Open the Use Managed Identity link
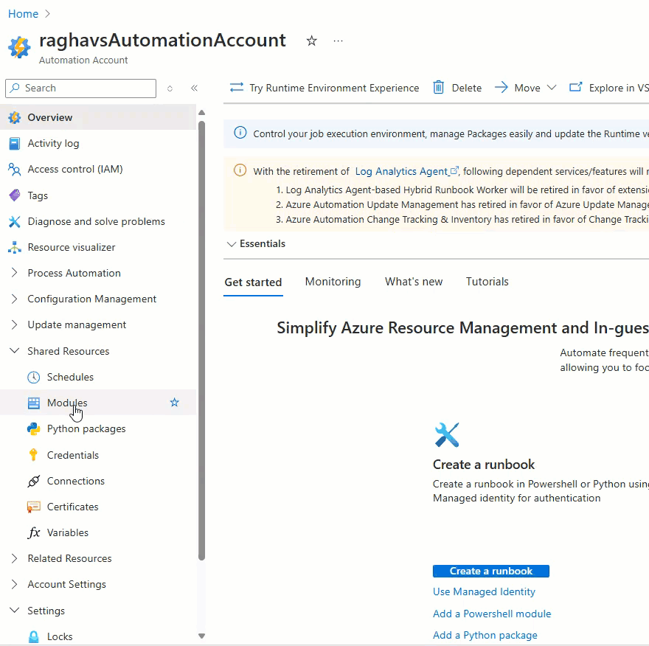Screen dimensions: 649x646 484,591
